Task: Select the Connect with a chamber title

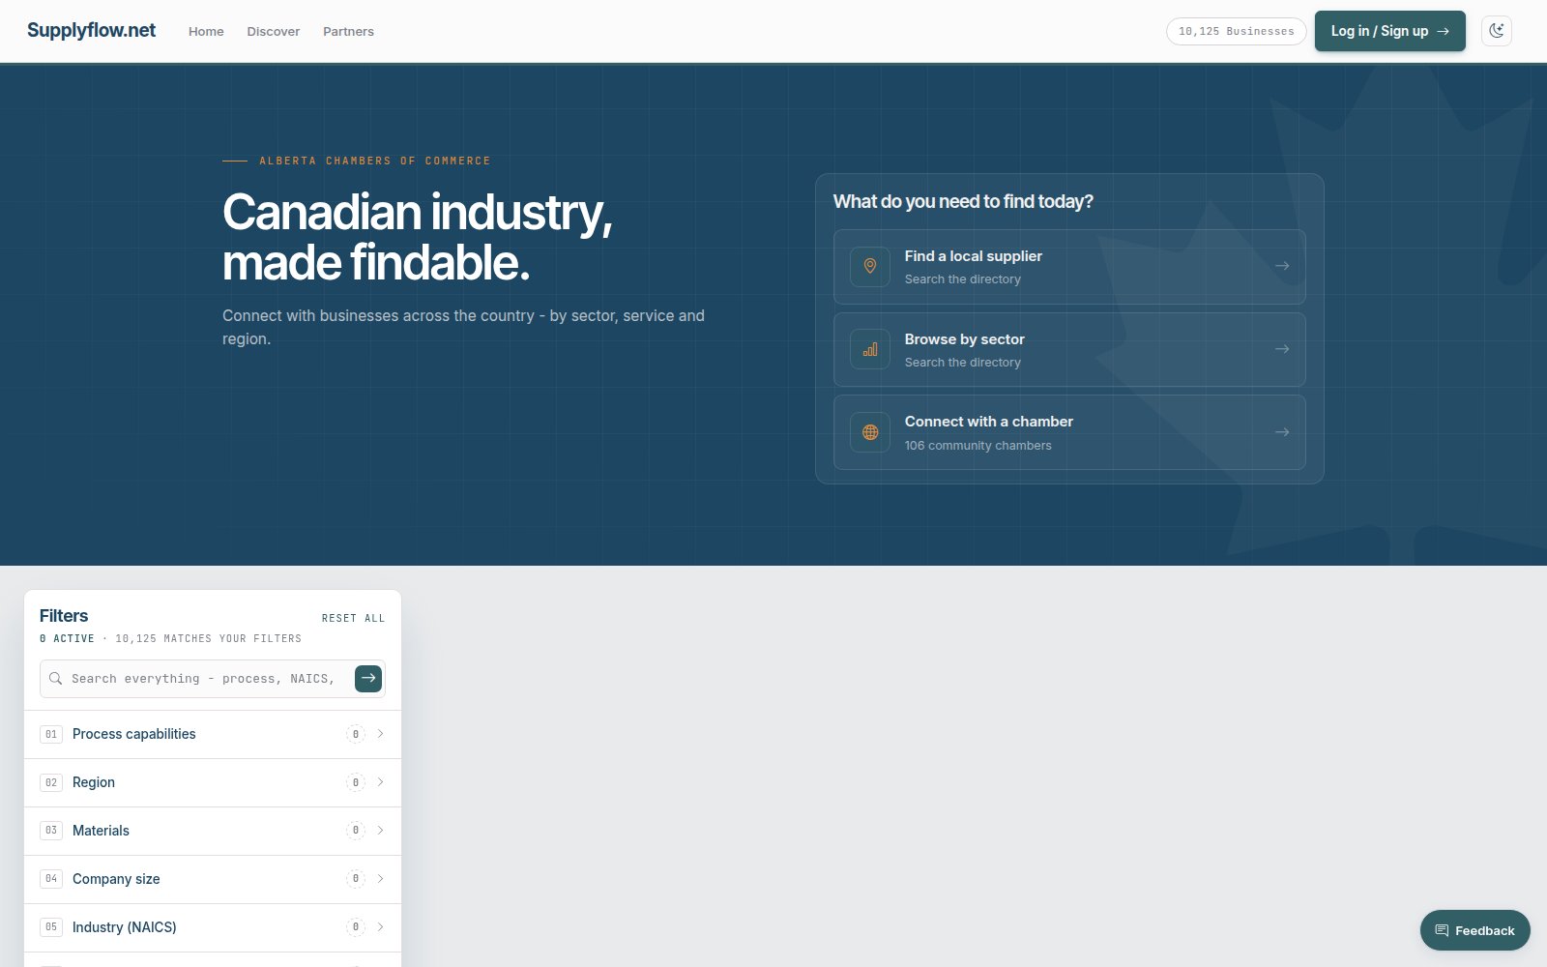Action: tap(989, 422)
